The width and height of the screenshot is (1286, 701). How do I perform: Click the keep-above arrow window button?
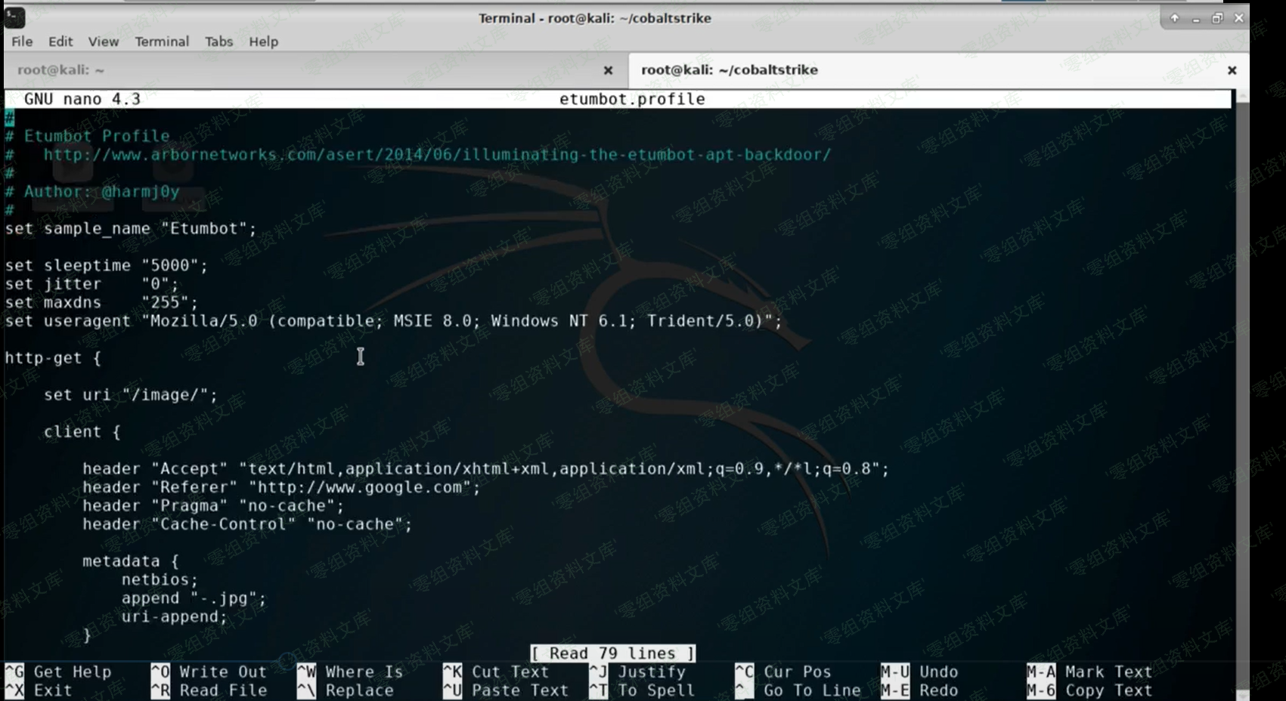tap(1174, 18)
